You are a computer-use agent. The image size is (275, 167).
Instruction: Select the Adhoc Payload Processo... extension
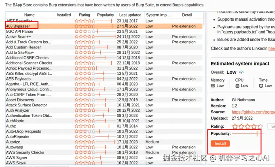click(x=104, y=68)
